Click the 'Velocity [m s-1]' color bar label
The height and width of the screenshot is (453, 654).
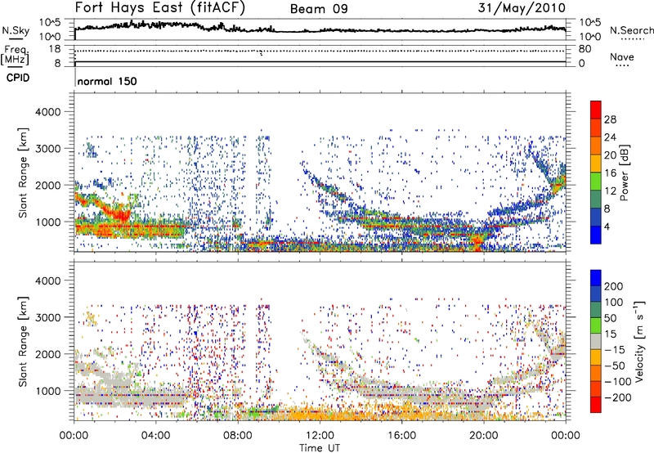pyautogui.click(x=639, y=342)
